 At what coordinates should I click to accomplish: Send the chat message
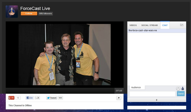pyautogui.click(x=181, y=93)
